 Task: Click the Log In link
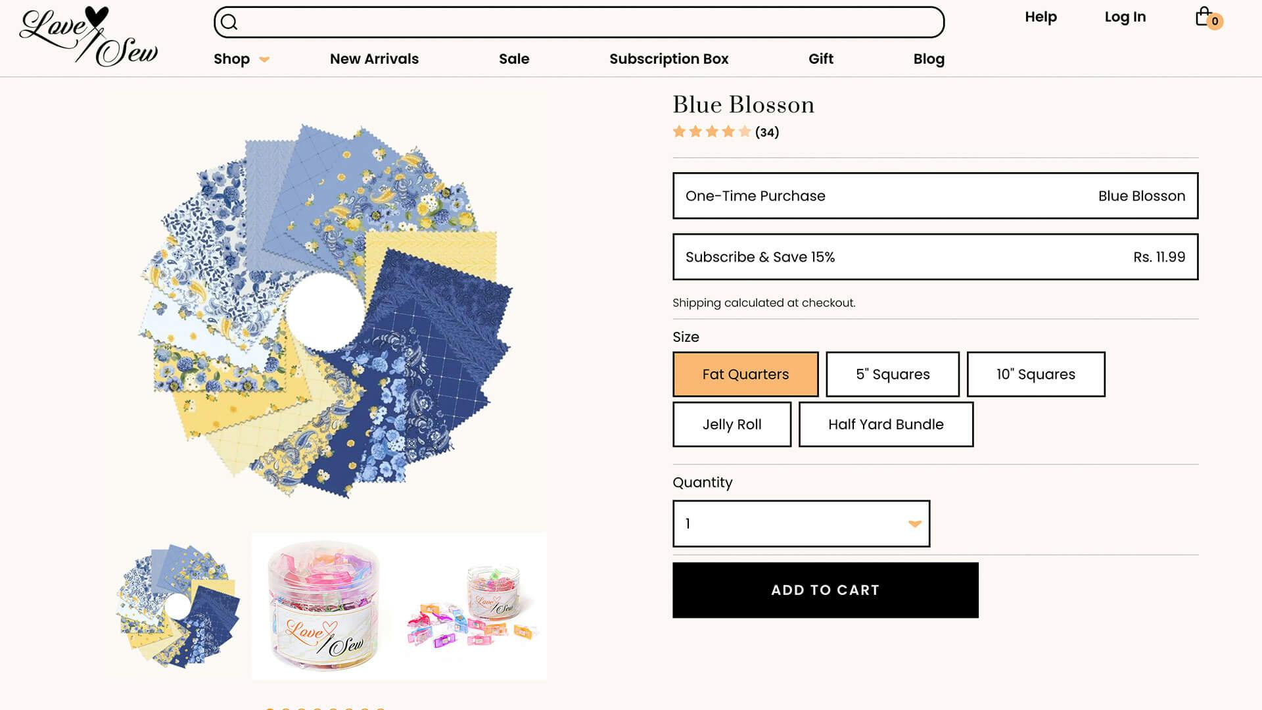1125,17
